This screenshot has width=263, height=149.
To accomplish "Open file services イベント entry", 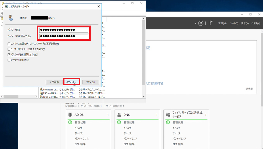I will tap(176, 128).
